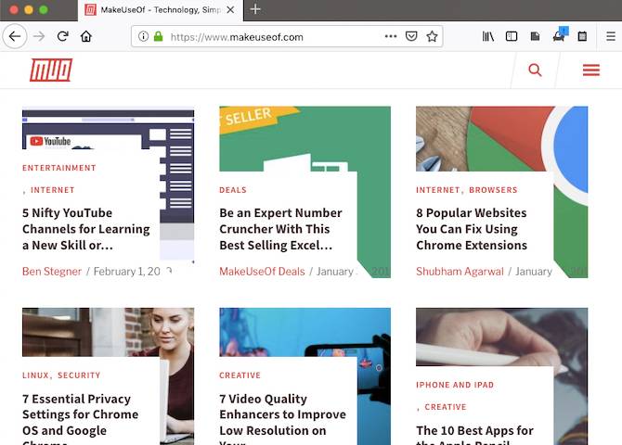Click the hand holding Apple Pencil thumbnail

click(502, 337)
